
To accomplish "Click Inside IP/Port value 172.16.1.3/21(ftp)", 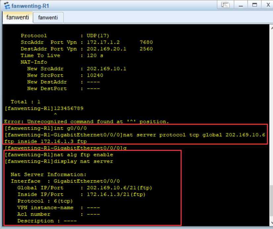I will pyautogui.click(x=116, y=194).
